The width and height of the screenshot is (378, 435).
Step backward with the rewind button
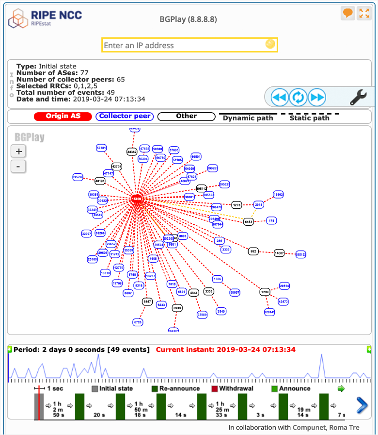(280, 98)
